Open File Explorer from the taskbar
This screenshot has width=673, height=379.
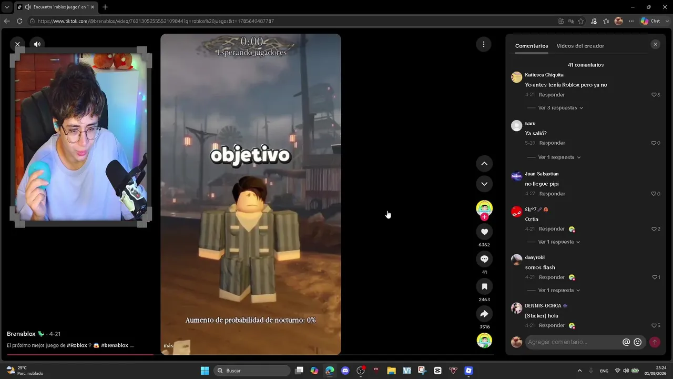pos(391,371)
